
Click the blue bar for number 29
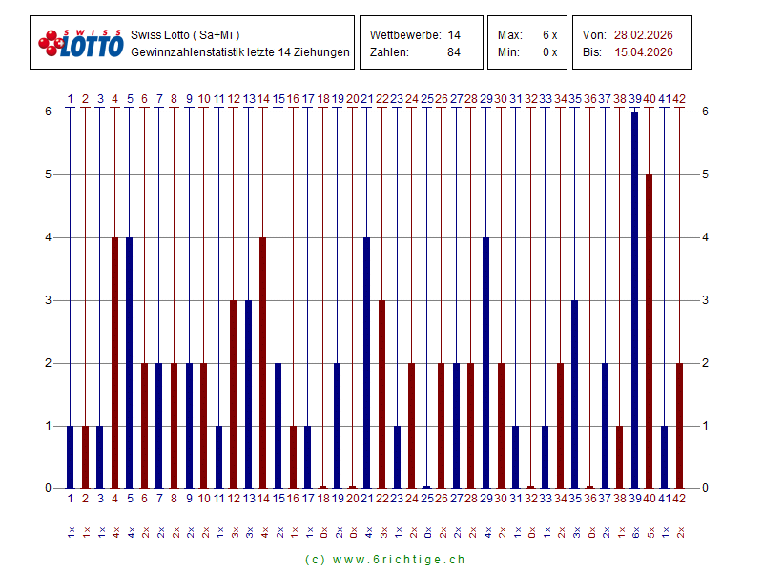coord(486,362)
